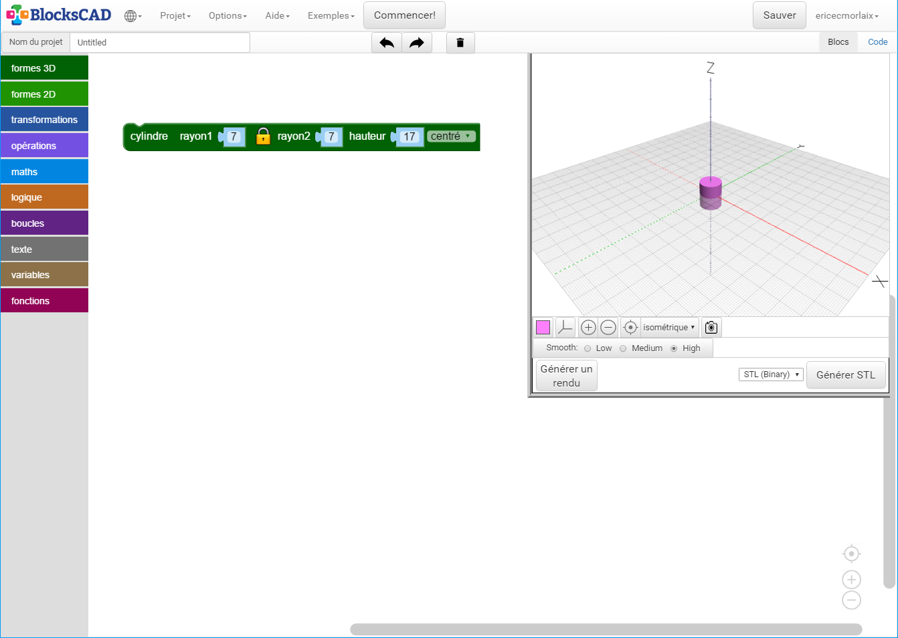This screenshot has height=638, width=898.
Task: Zoom in the 3D render view
Action: pyautogui.click(x=588, y=327)
